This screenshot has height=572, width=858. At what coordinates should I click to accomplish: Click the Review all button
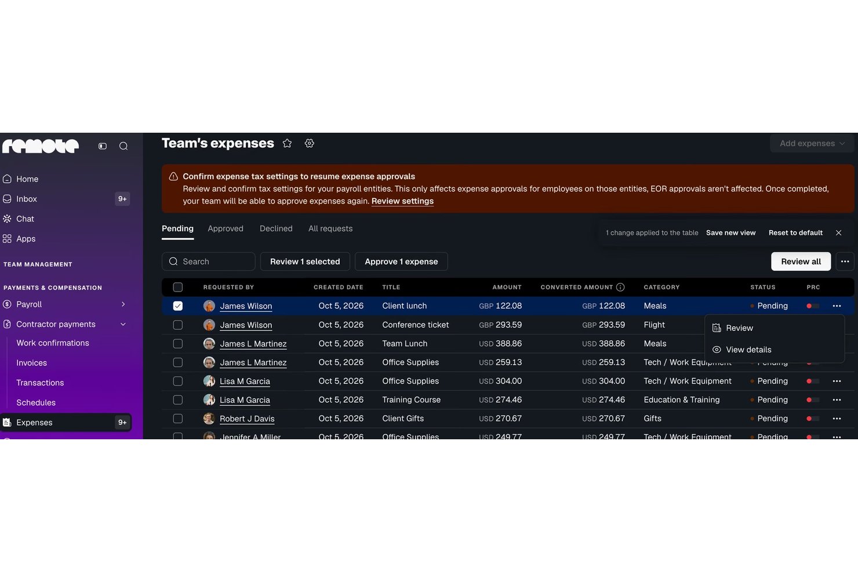[801, 261]
